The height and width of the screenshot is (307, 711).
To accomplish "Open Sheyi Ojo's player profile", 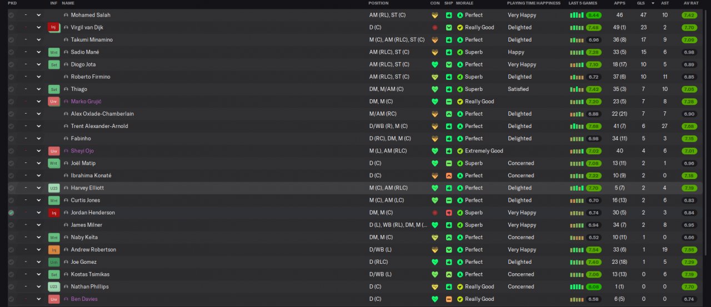I will (x=82, y=151).
